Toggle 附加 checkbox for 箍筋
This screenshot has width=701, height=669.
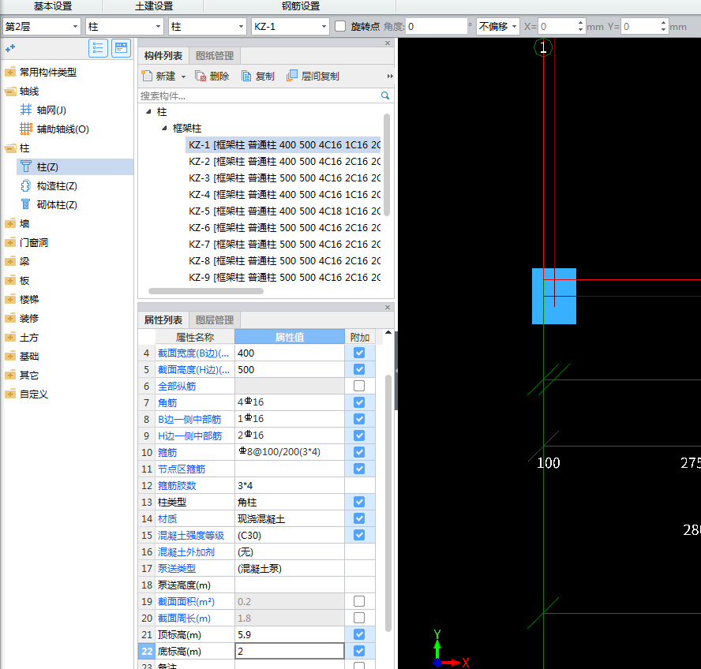tap(359, 452)
